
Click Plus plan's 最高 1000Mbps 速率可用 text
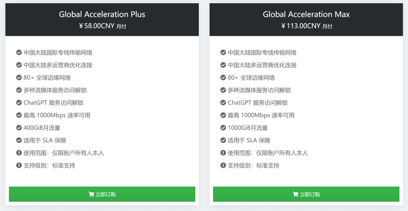coord(57,115)
